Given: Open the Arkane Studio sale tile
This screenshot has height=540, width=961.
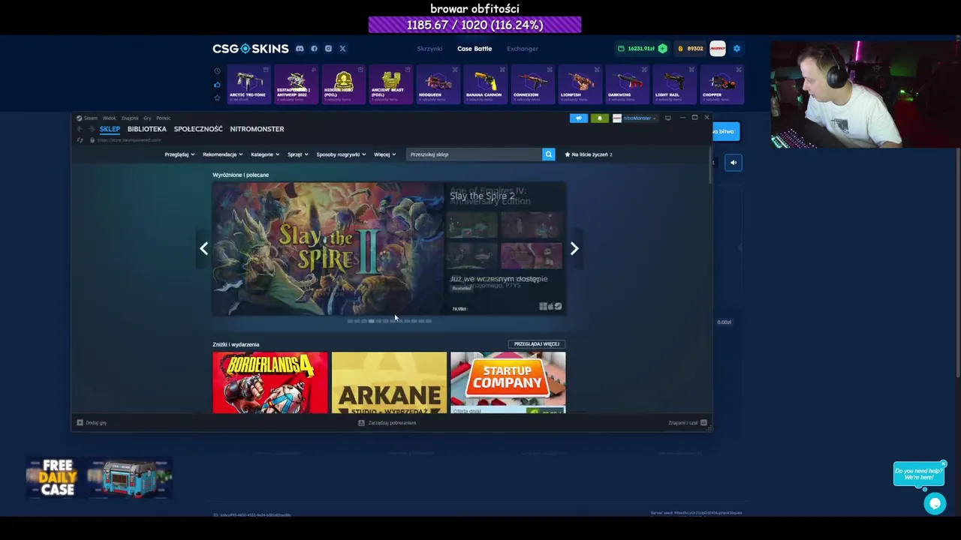Looking at the screenshot, I should click(x=389, y=382).
